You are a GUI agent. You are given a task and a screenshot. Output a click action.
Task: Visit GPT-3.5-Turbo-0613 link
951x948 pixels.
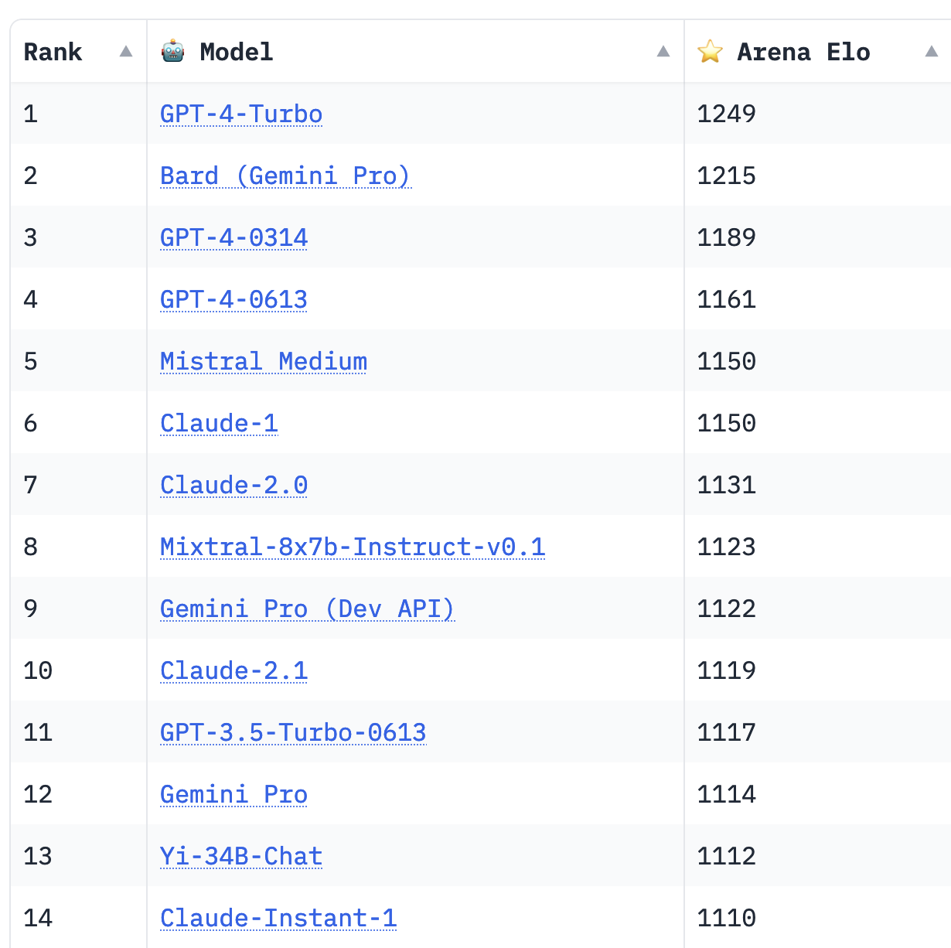[x=293, y=732]
